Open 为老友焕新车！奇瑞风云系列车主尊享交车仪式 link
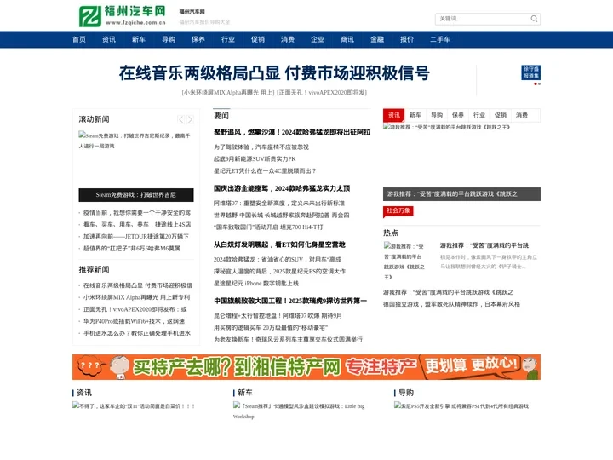The width and height of the screenshot is (613, 460). click(288, 340)
